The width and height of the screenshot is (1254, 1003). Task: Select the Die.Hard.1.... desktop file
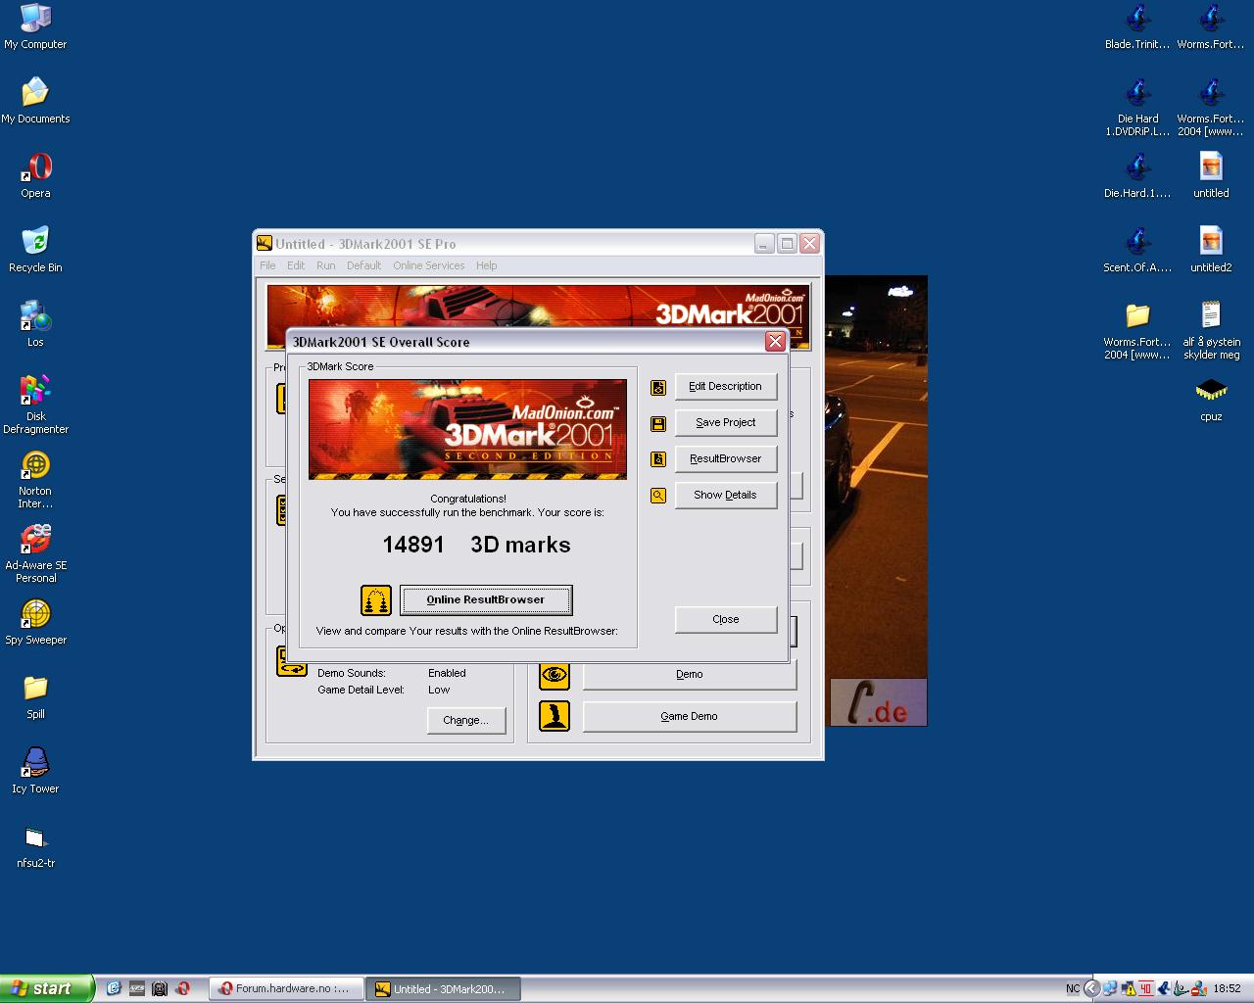coord(1137,175)
